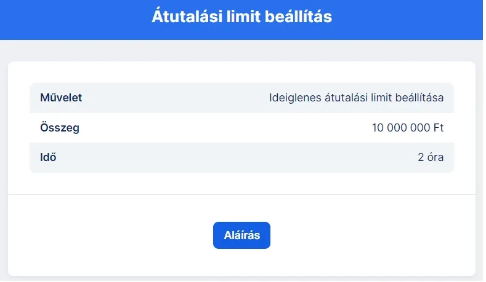Click the "2 óra" duration value

click(x=431, y=157)
